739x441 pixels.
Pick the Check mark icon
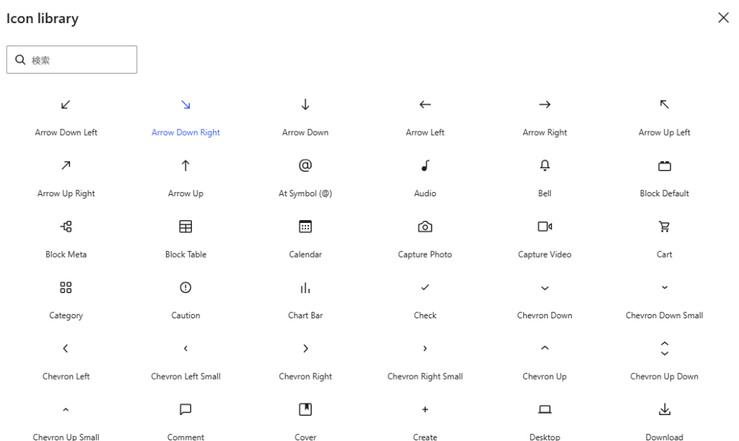(x=425, y=288)
